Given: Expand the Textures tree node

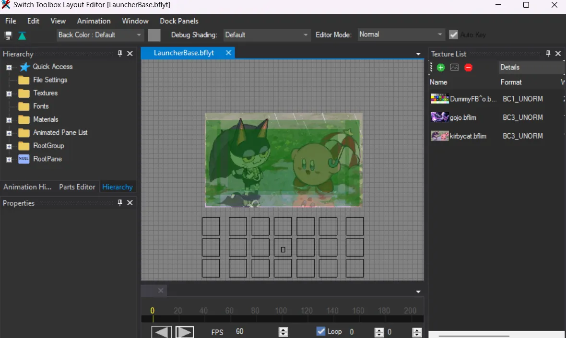Looking at the screenshot, I should [9, 93].
